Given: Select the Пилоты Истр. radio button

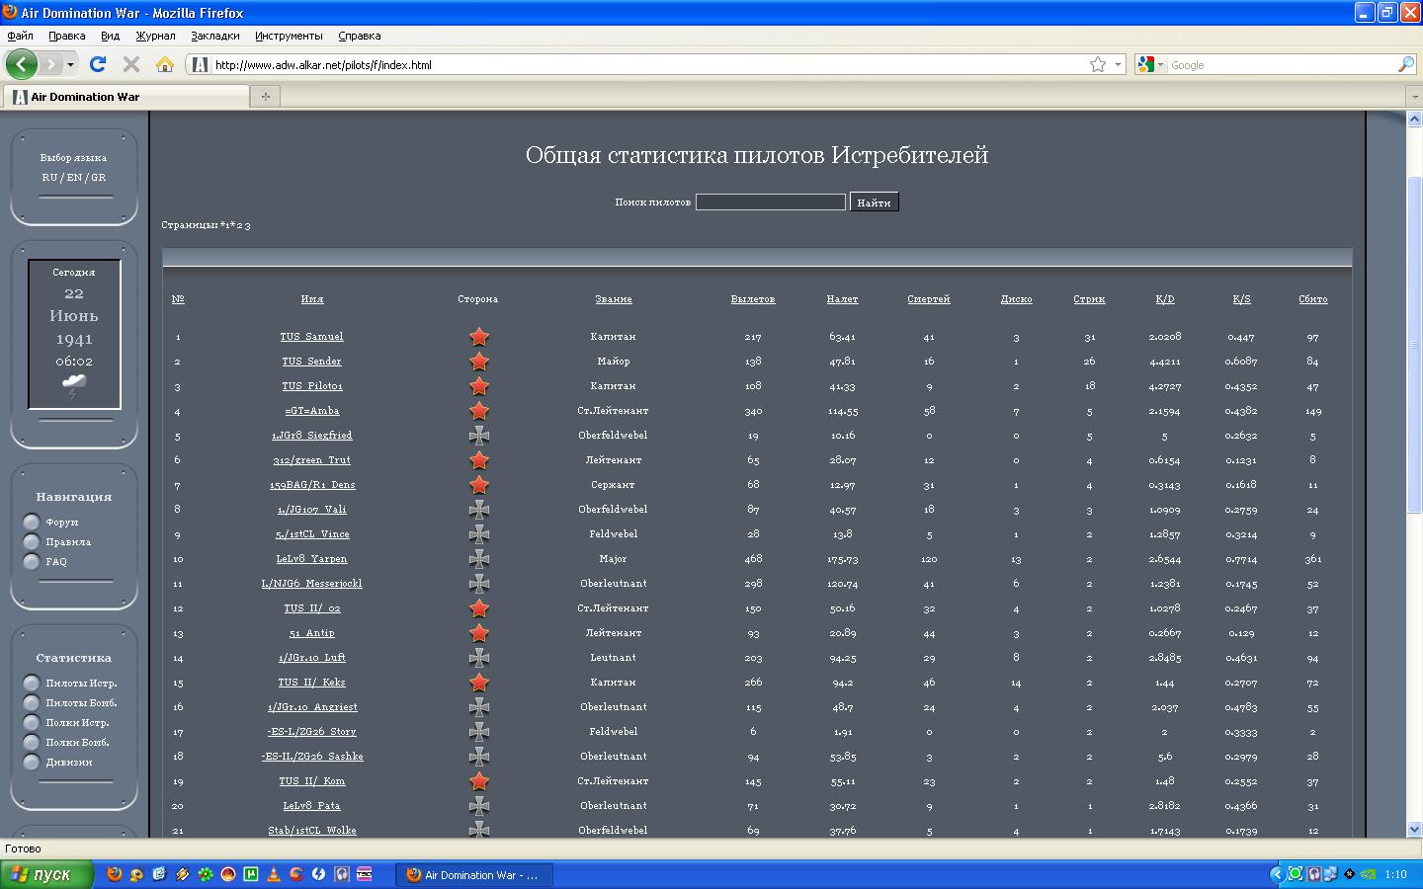Looking at the screenshot, I should pyautogui.click(x=32, y=684).
